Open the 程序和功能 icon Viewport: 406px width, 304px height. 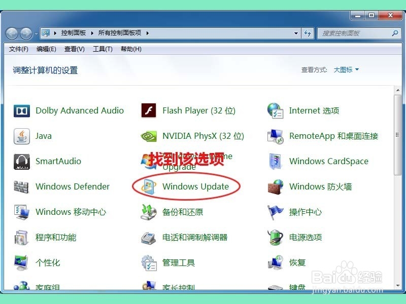click(x=21, y=238)
